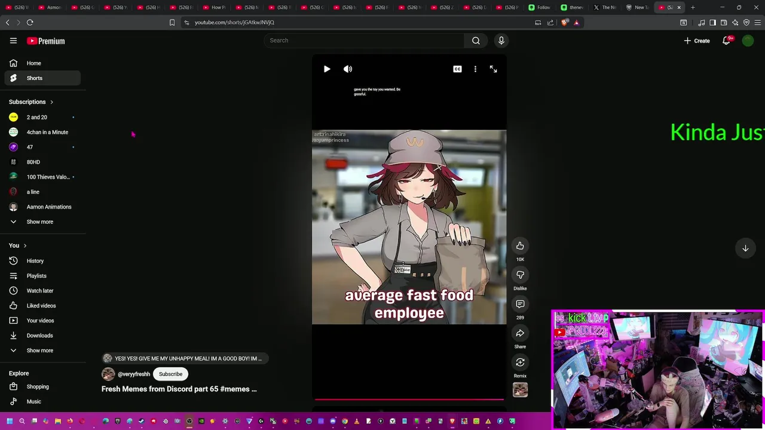The width and height of the screenshot is (765, 430).
Task: Open Brave Rewards triangle icon
Action: coord(576,22)
